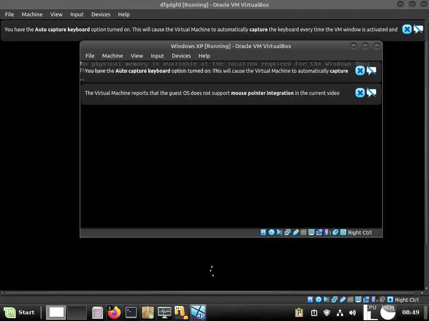
Task: Open Help menu in dfgdgfd outer window
Action: tap(124, 15)
